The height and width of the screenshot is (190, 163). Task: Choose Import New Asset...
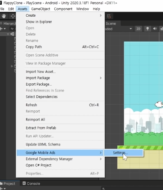[60, 71]
